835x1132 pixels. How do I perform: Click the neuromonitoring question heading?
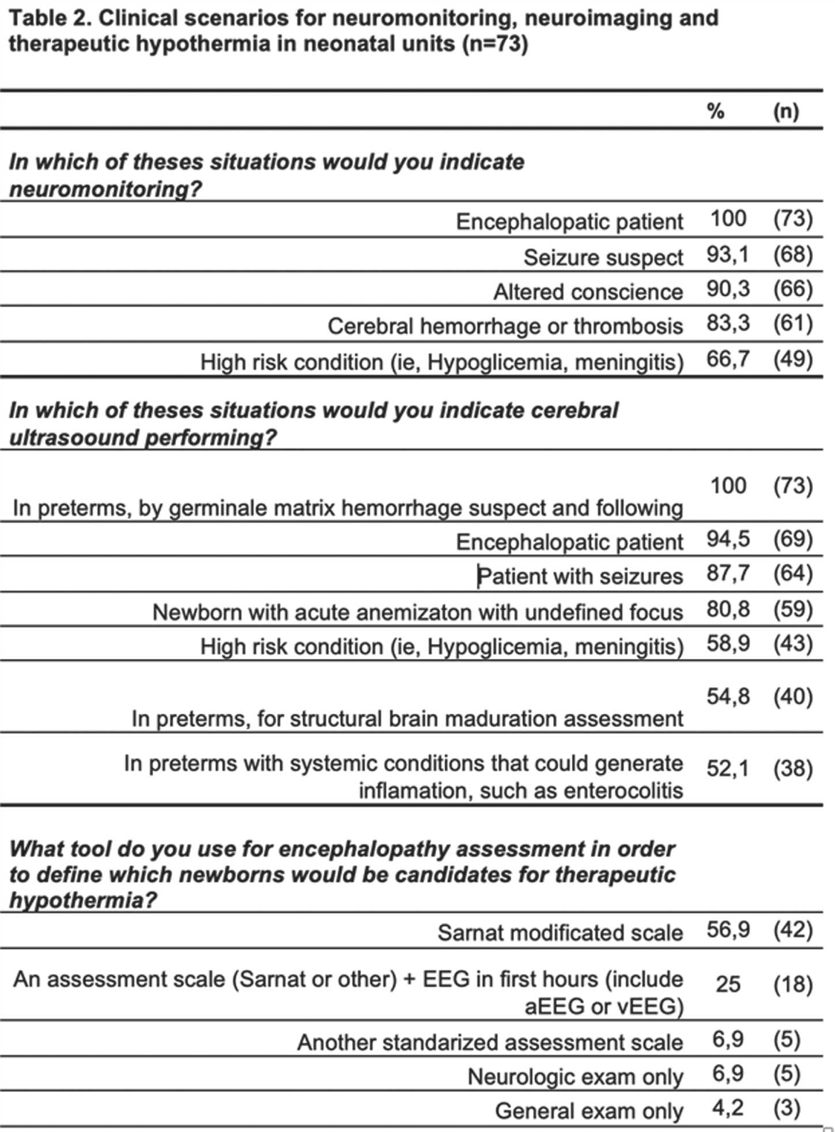click(266, 175)
